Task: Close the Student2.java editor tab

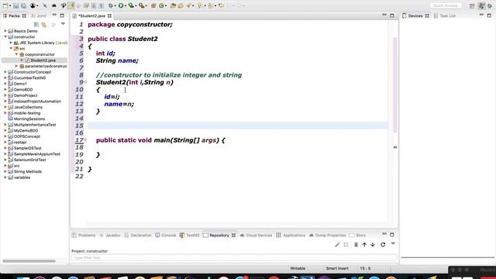Action: 109,15
